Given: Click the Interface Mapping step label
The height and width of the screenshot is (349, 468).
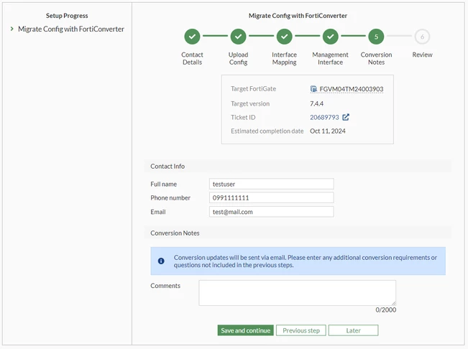Looking at the screenshot, I should pyautogui.click(x=285, y=58).
